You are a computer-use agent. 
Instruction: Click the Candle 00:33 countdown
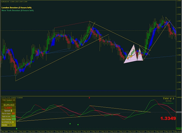(x=8, y=125)
